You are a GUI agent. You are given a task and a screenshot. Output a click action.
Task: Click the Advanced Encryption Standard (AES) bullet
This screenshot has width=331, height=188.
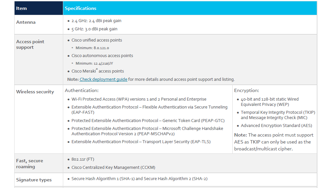(x=276, y=126)
